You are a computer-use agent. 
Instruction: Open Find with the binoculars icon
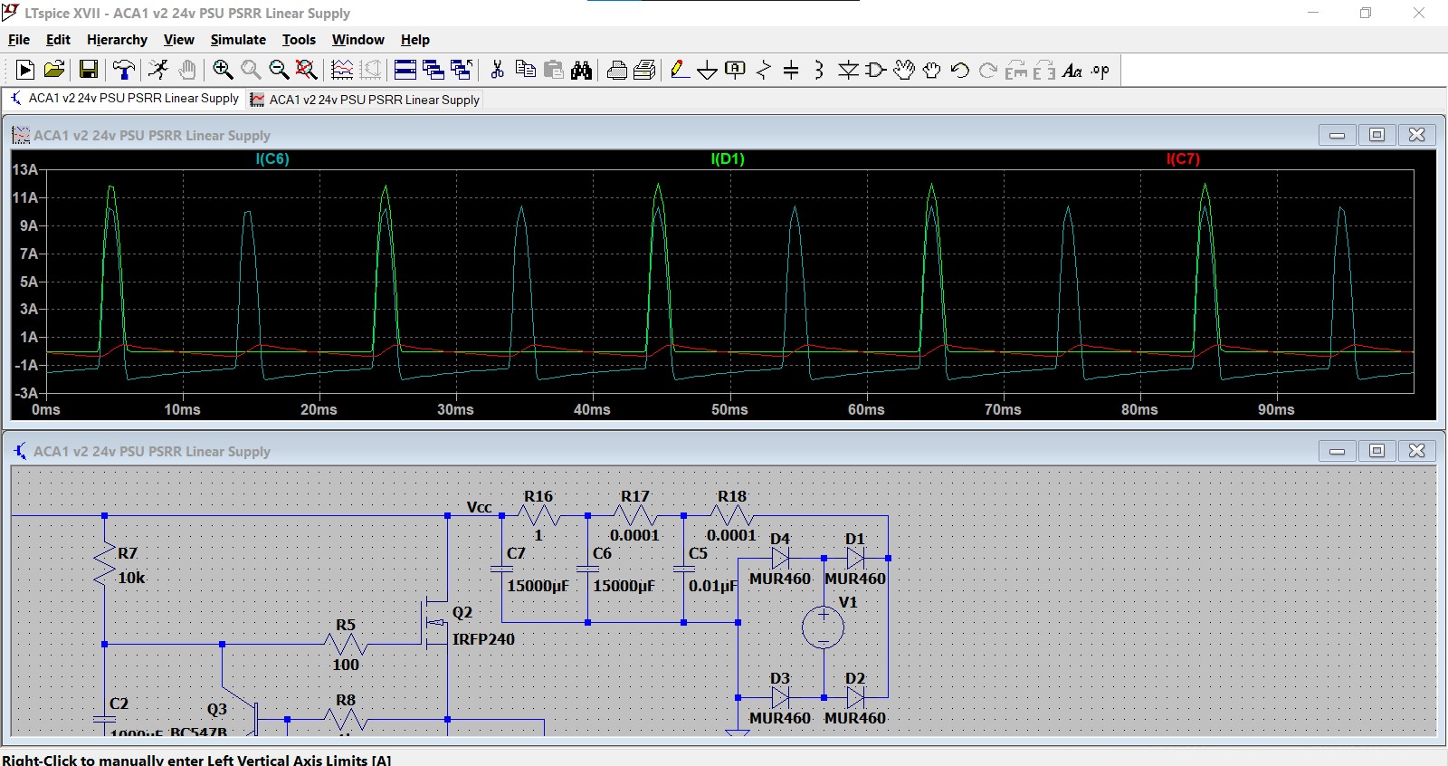click(x=582, y=70)
